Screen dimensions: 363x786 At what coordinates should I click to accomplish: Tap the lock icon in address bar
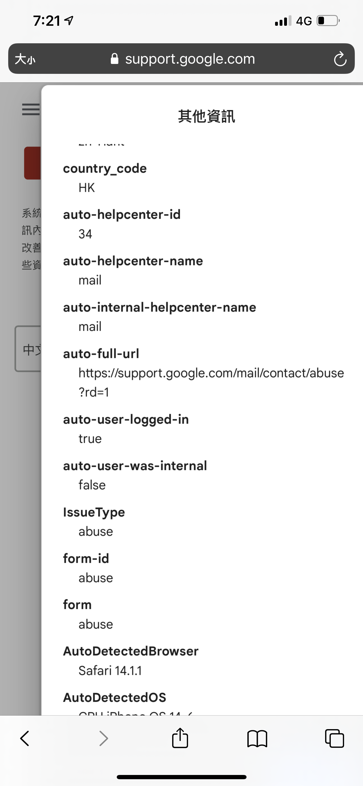(x=114, y=59)
